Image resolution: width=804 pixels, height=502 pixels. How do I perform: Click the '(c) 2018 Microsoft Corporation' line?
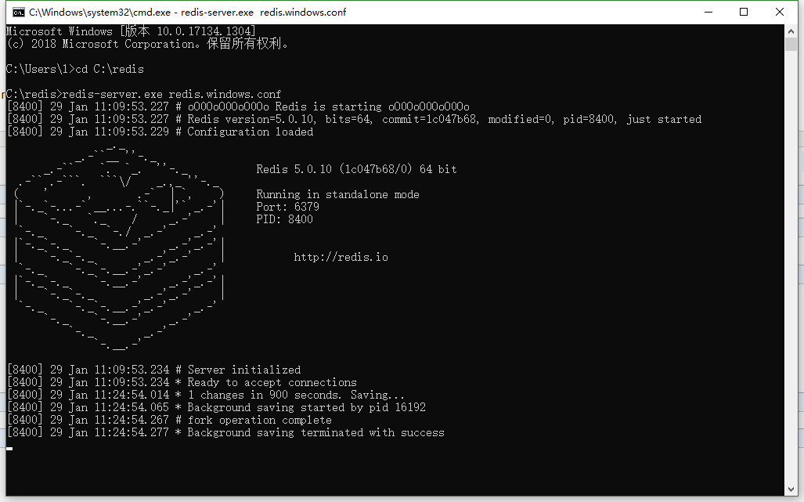click(148, 44)
